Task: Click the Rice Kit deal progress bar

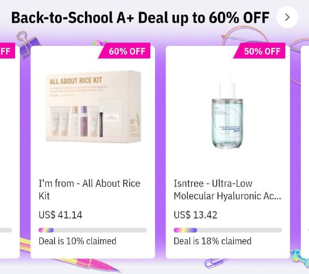Action: click(x=93, y=230)
